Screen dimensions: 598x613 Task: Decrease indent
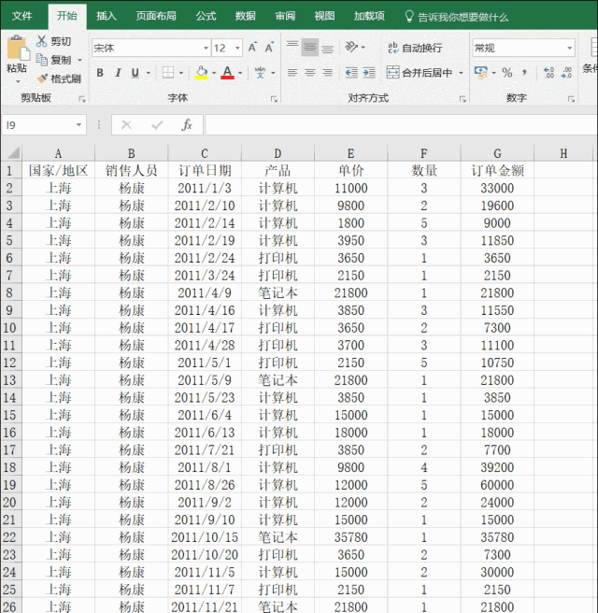click(x=351, y=72)
